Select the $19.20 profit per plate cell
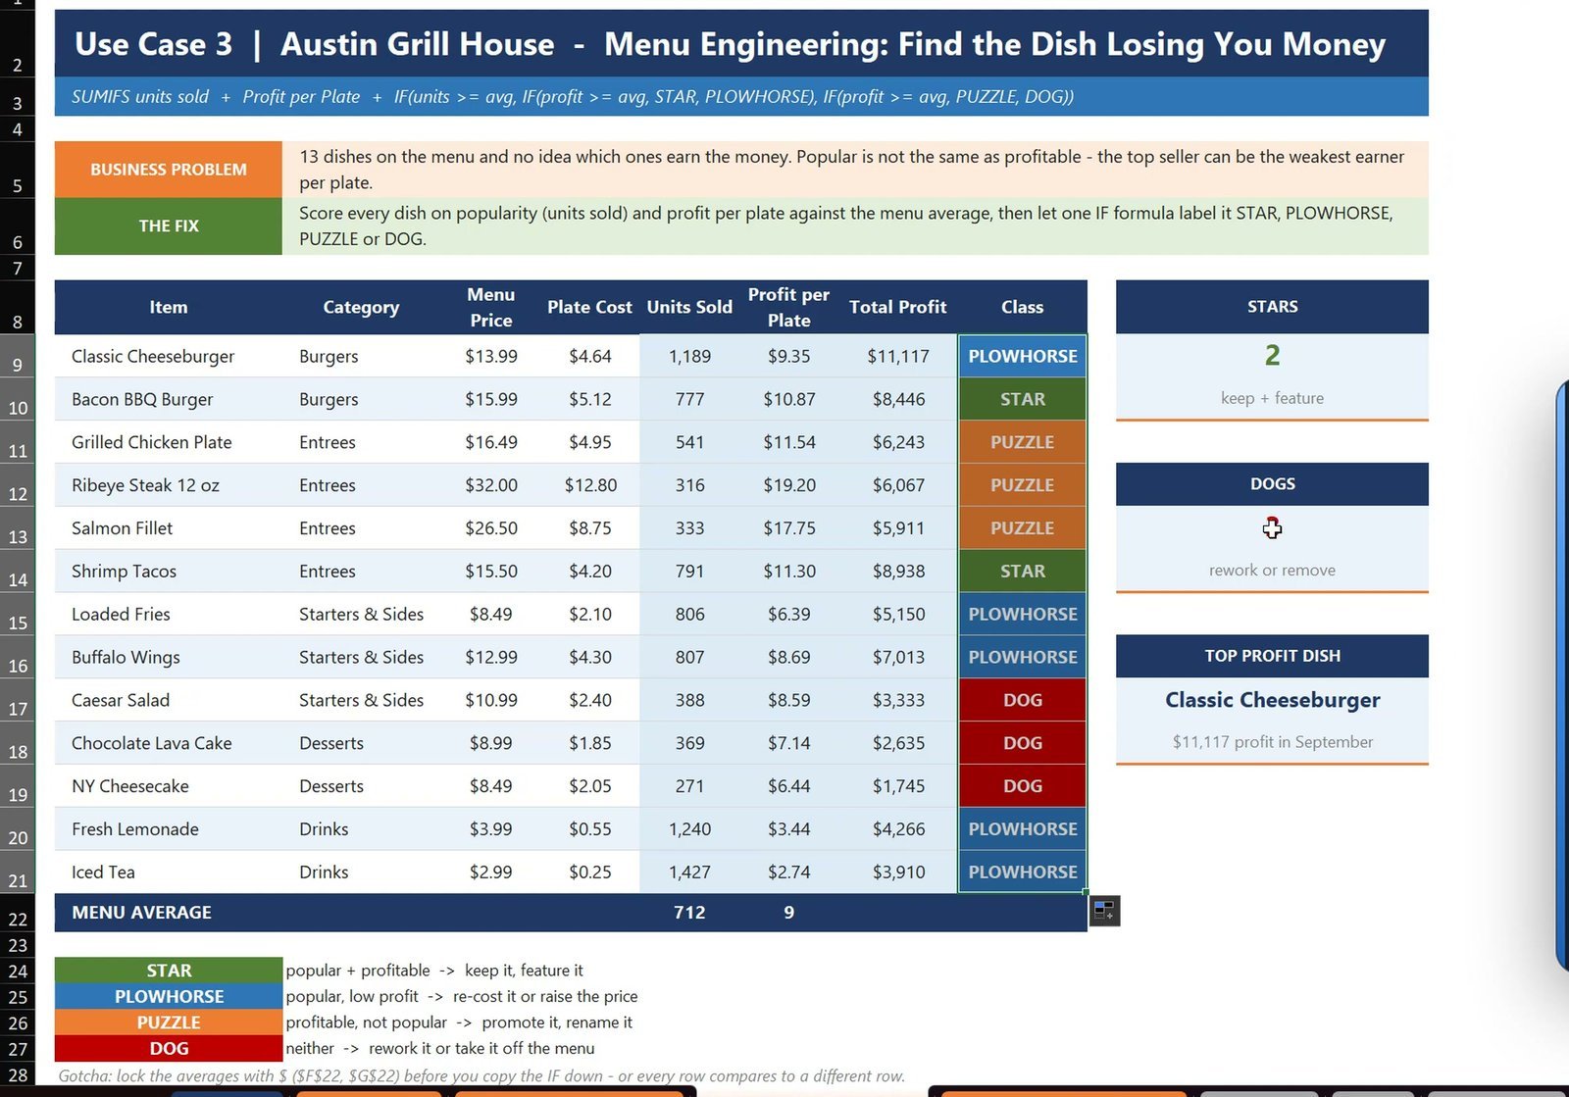 [x=788, y=485]
